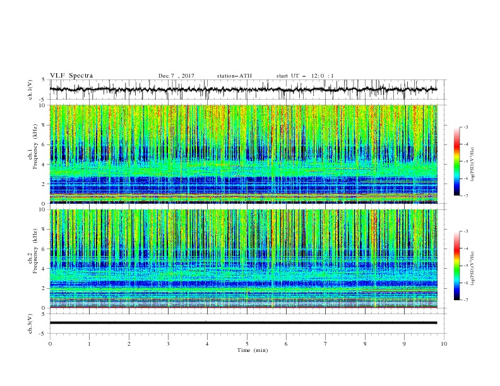Click the "6" kHz tick of ch.2 spectrogram

click(44, 249)
